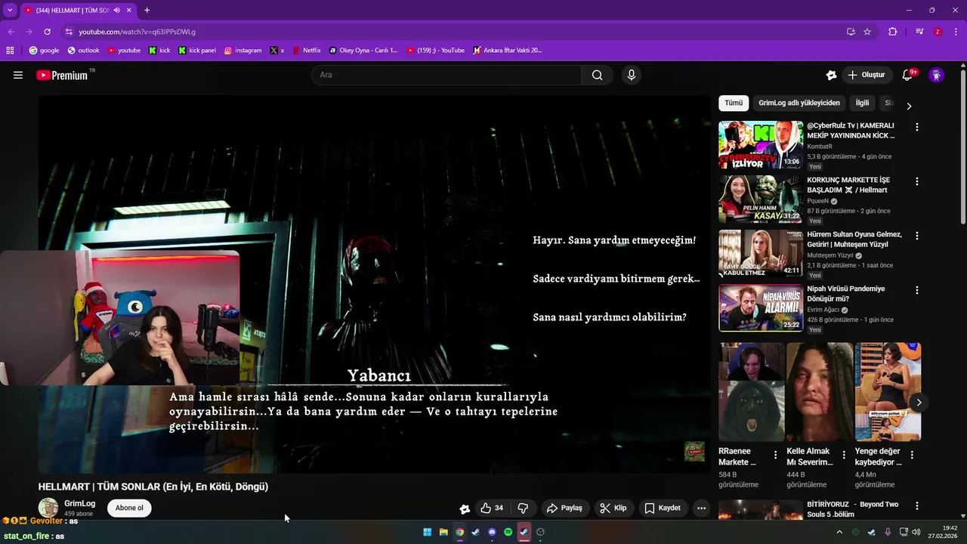Viewport: 967px width, 544px height.
Task: Open options for Nipah Virüsü video
Action: (x=917, y=290)
